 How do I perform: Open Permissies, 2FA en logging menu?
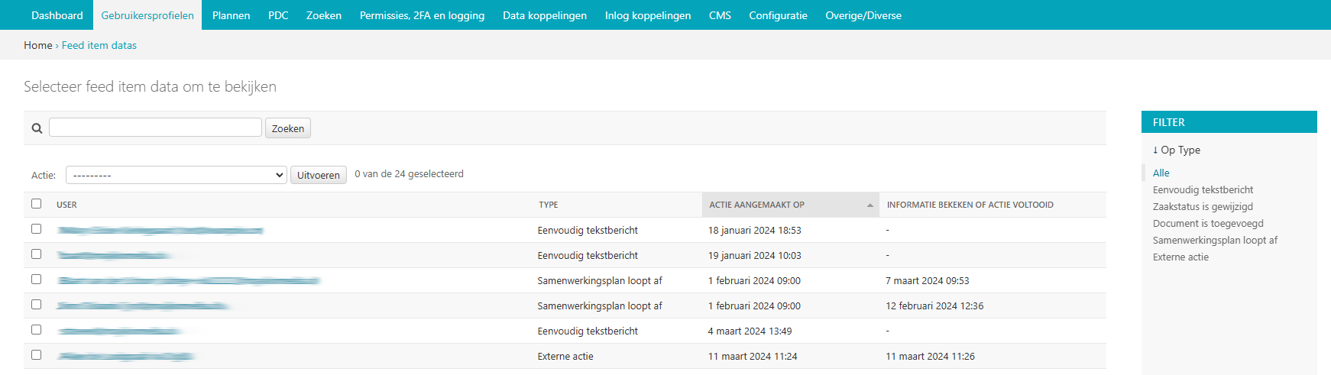[x=422, y=15]
